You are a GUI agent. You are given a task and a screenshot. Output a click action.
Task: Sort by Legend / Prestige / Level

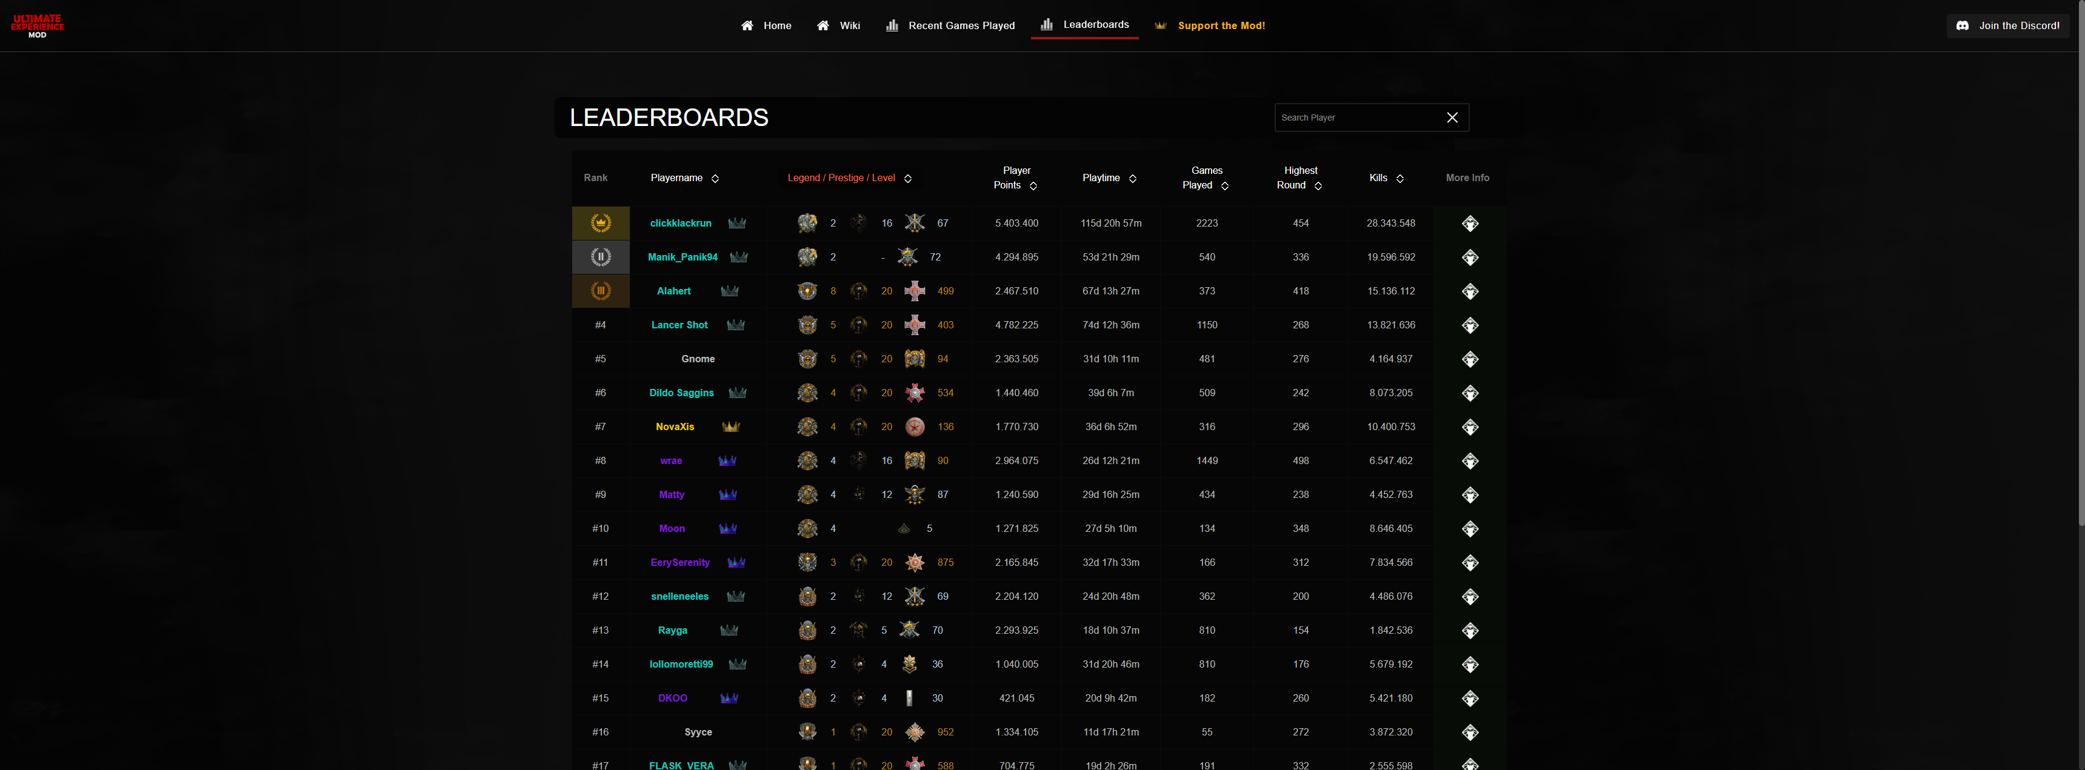(907, 179)
